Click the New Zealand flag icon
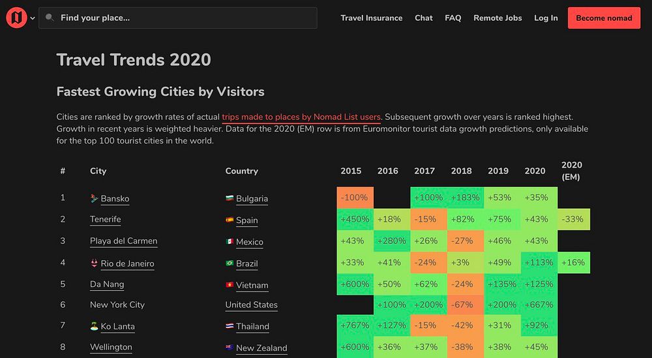 point(230,347)
